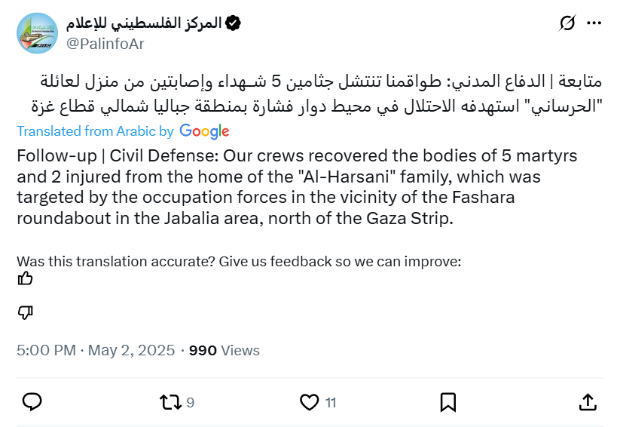Give thumbs down to translation
The height and width of the screenshot is (427, 620).
26,312
